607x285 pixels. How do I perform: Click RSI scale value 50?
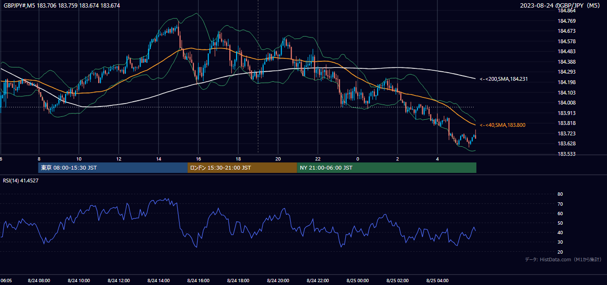click(x=560, y=223)
